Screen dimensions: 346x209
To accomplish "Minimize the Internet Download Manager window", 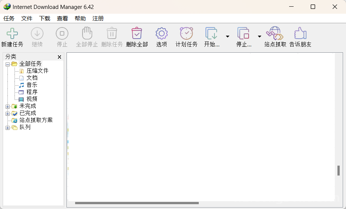I will 291,7.
